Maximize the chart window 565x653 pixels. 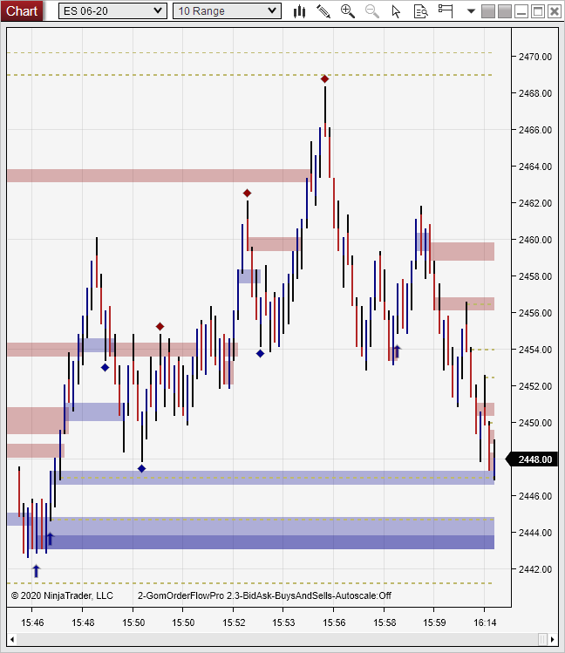pos(538,11)
